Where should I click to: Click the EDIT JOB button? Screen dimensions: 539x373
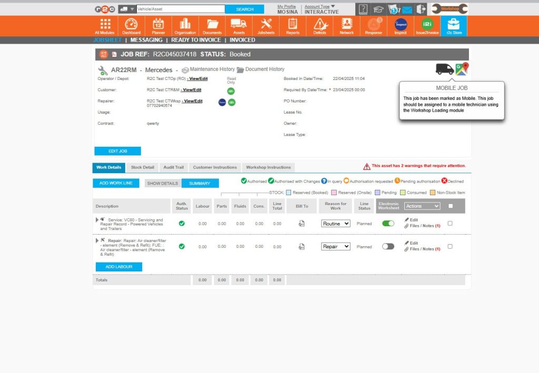pos(117,150)
